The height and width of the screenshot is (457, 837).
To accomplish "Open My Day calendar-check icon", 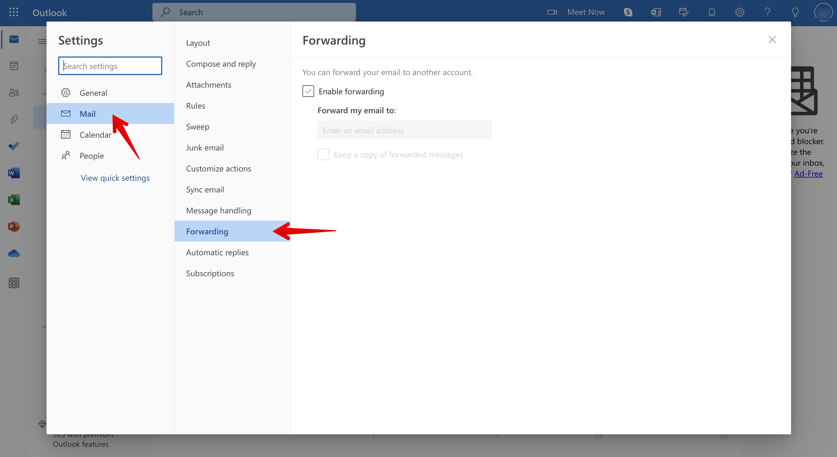I will click(x=684, y=12).
